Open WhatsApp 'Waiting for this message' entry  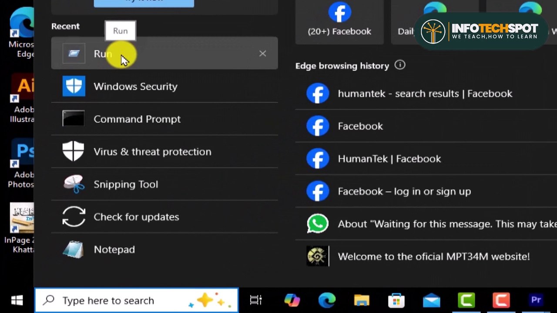tap(426, 224)
